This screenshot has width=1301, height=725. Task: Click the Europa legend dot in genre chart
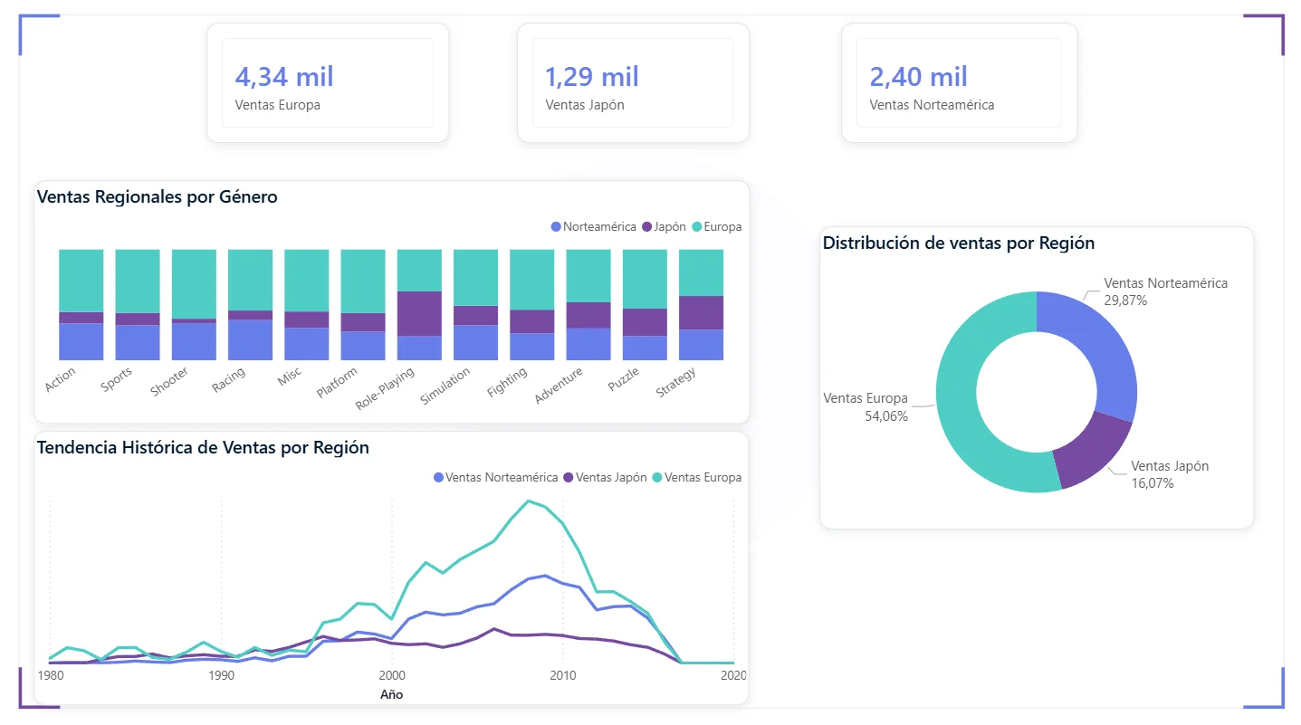tap(697, 227)
